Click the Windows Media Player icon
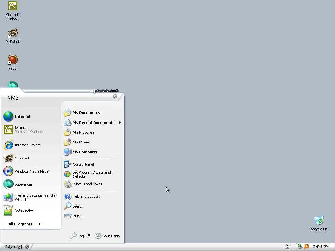335x251 pixels. point(8,171)
